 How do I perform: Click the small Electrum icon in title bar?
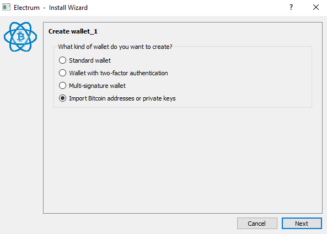[6, 8]
